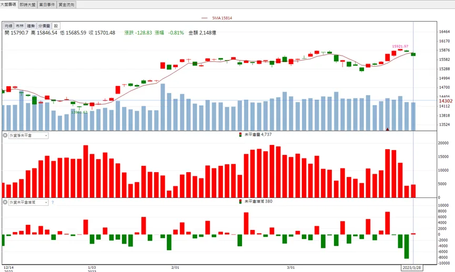
Task: Select the 大盤籌碼 tab
Action: (9, 4)
